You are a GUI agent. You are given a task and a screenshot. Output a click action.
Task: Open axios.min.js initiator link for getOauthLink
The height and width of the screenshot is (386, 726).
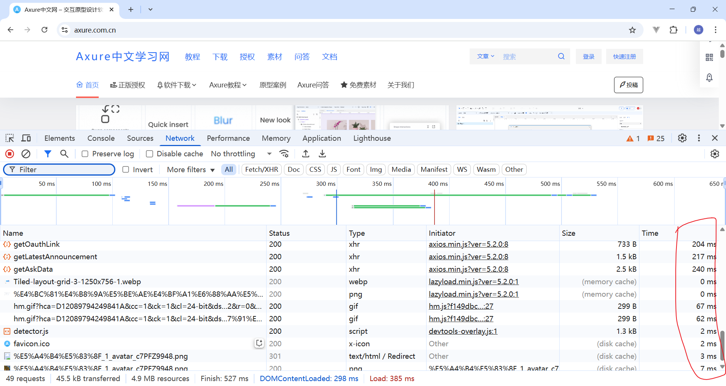(468, 244)
